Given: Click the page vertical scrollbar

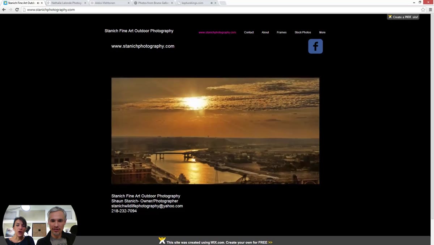Looking at the screenshot, I should coord(432,116).
